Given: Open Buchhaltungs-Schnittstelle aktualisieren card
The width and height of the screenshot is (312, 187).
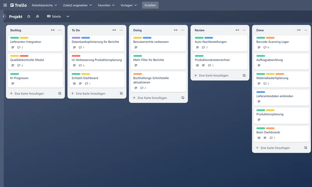Looking at the screenshot, I should click(x=158, y=82).
